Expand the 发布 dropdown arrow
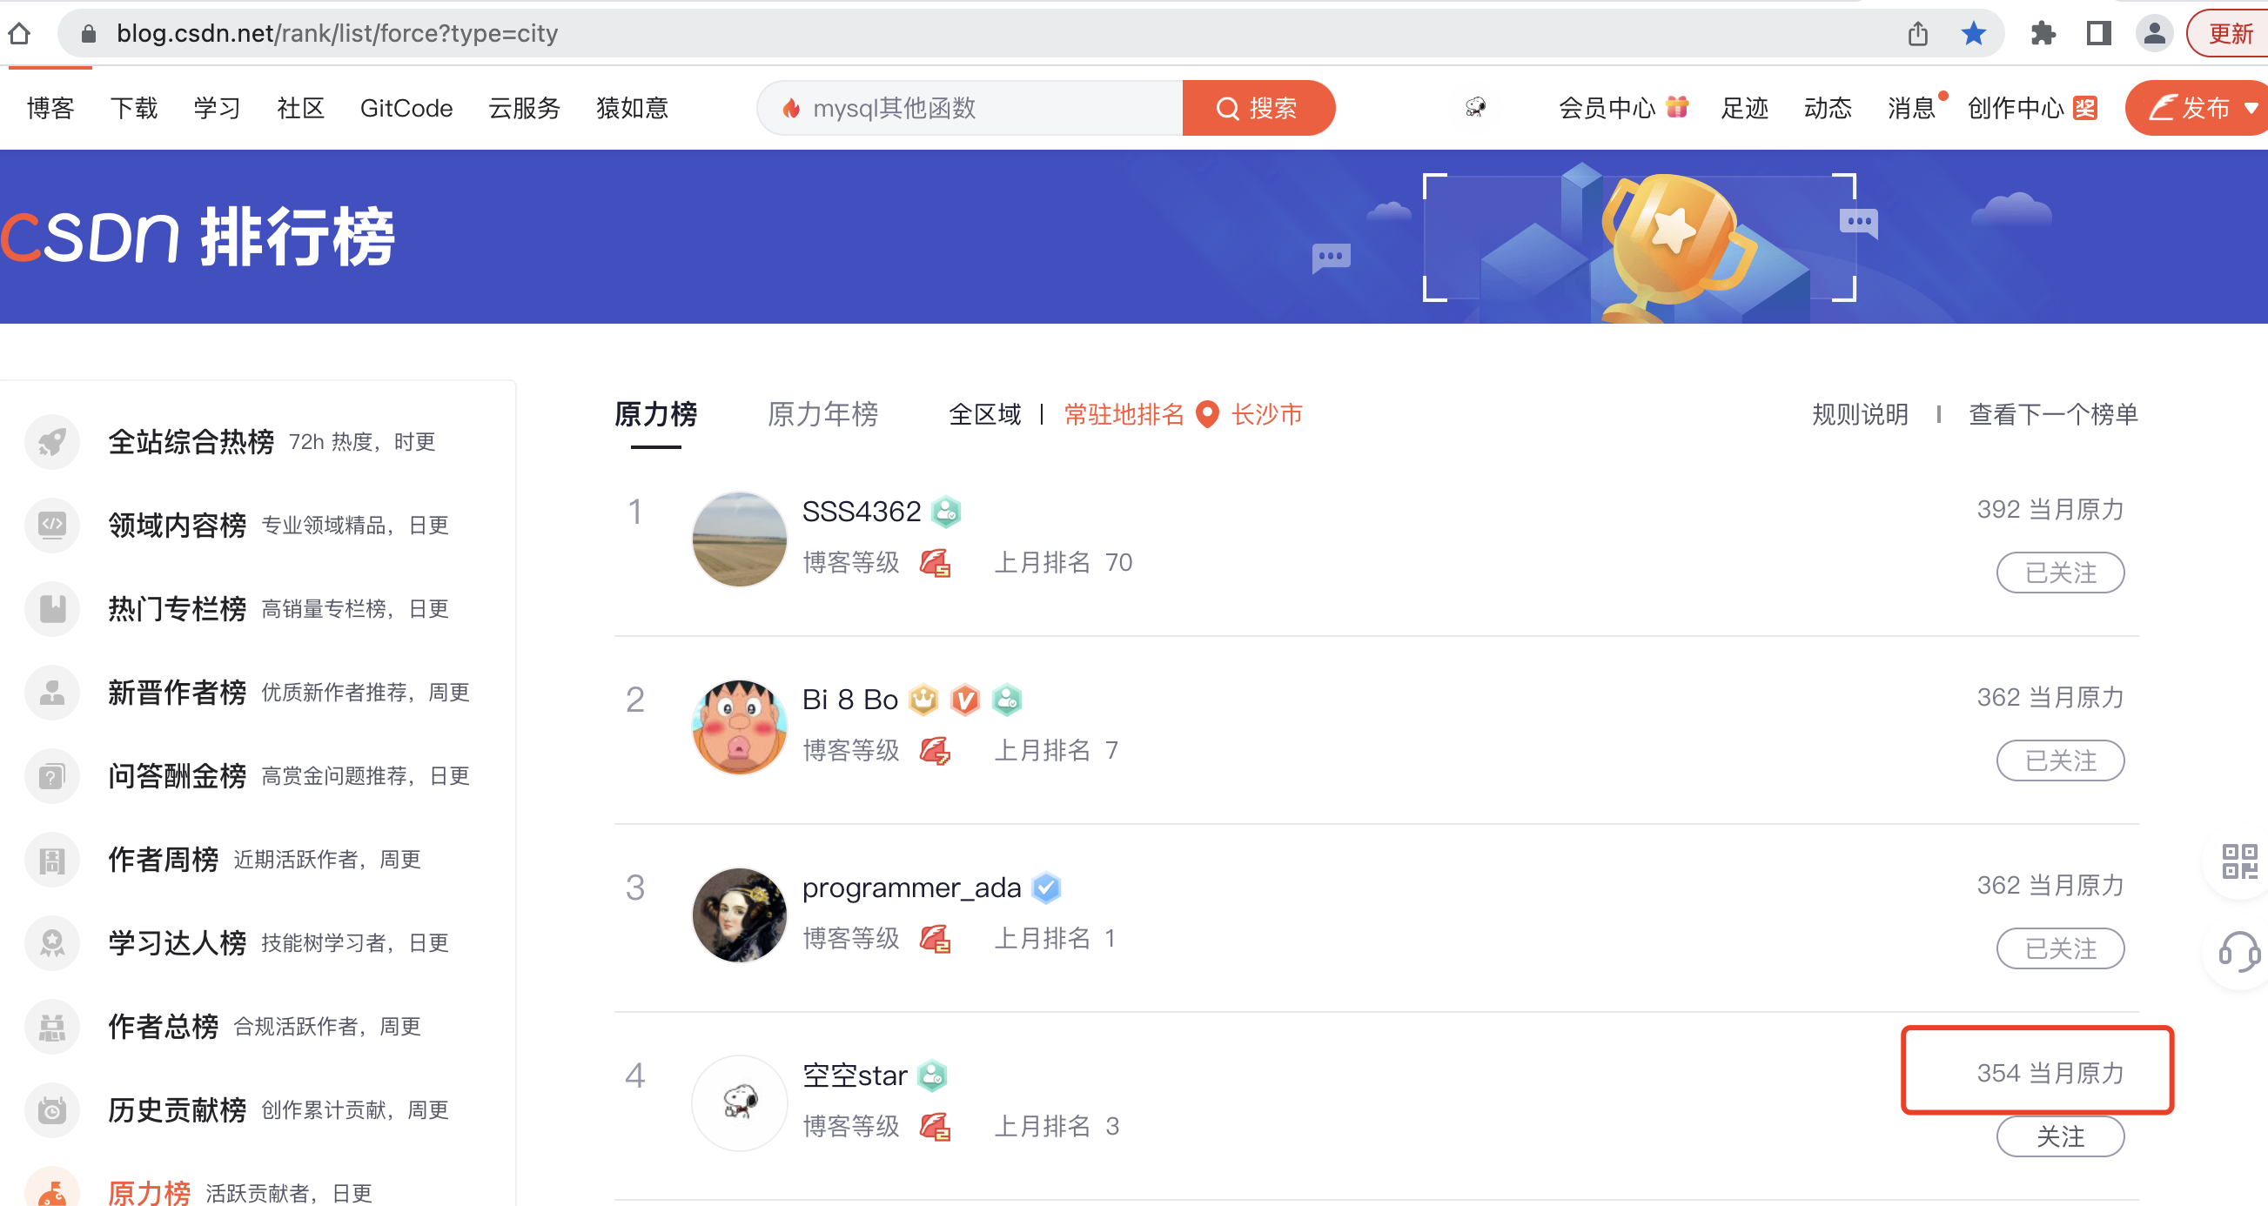 tap(2251, 108)
